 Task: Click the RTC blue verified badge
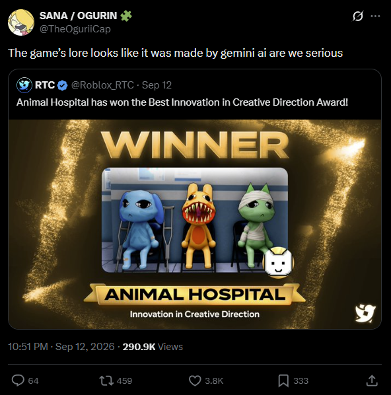(62, 85)
